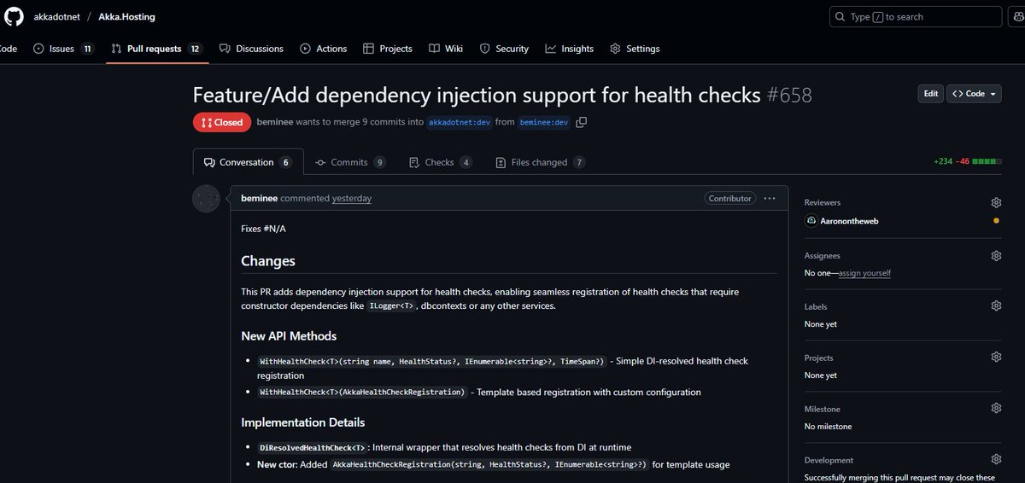
Task: Click the 'No milestone' text
Action: (828, 427)
